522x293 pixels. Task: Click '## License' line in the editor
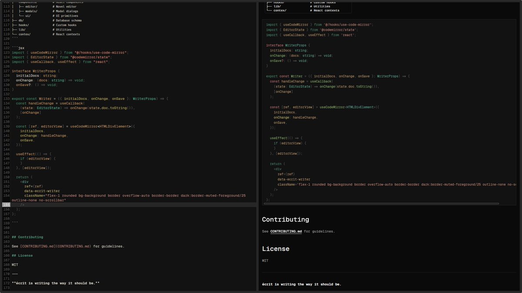point(22,255)
